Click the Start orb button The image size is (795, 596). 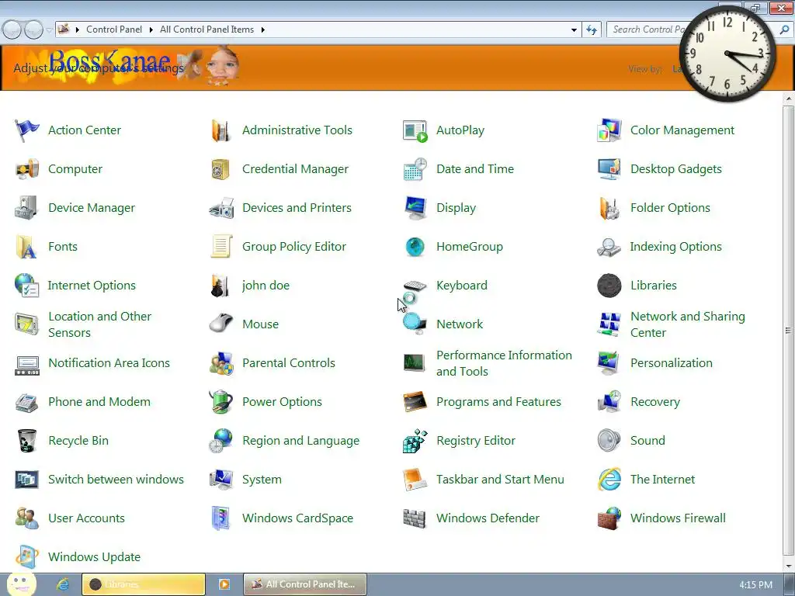point(21,584)
